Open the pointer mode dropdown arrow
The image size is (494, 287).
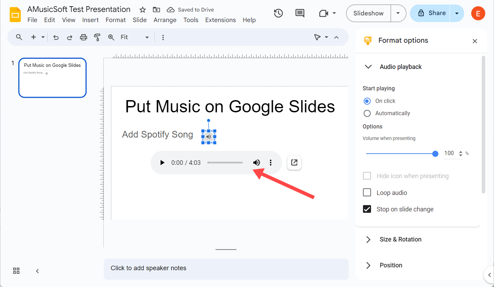327,37
